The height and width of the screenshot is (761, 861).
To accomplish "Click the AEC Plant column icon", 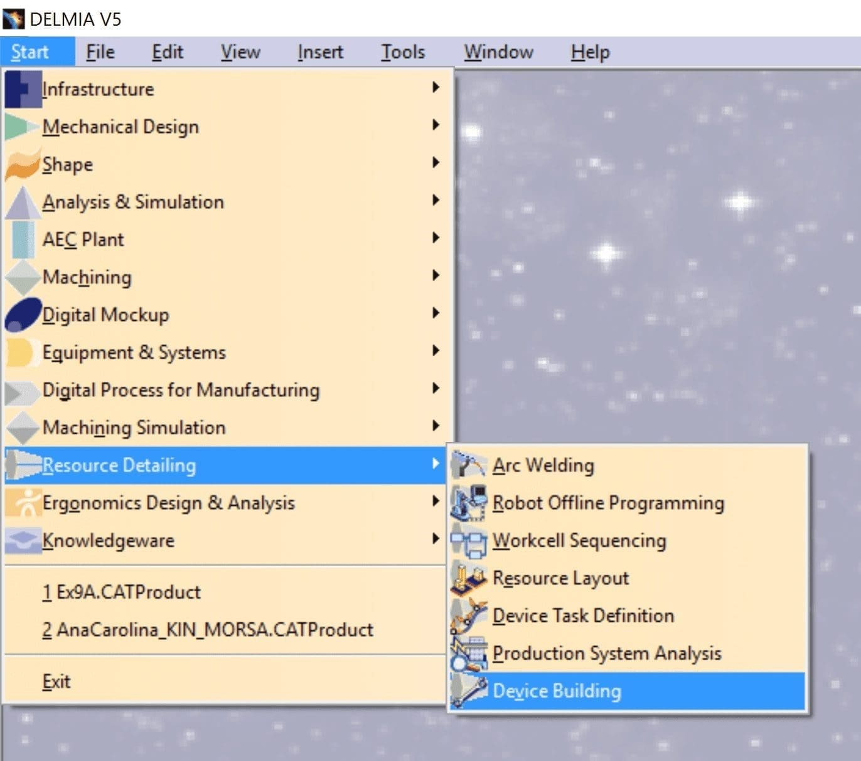I will [23, 239].
